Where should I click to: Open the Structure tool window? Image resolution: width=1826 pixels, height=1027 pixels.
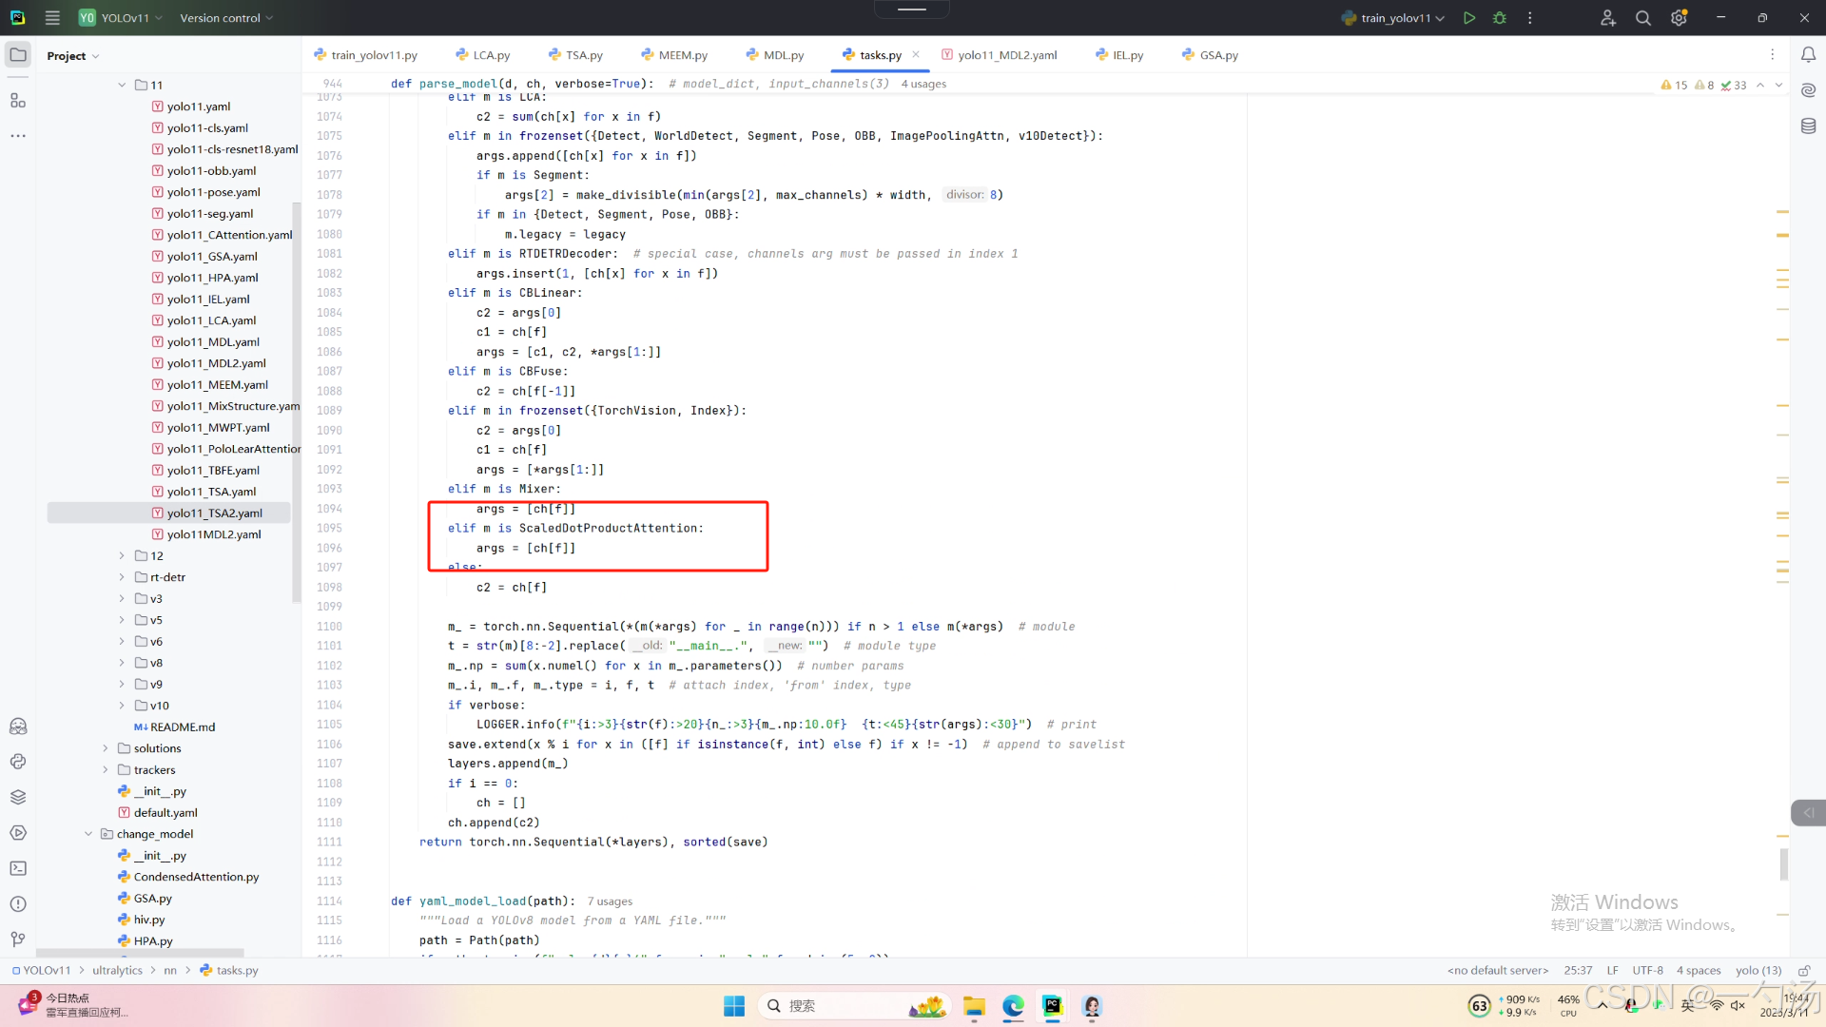[18, 101]
